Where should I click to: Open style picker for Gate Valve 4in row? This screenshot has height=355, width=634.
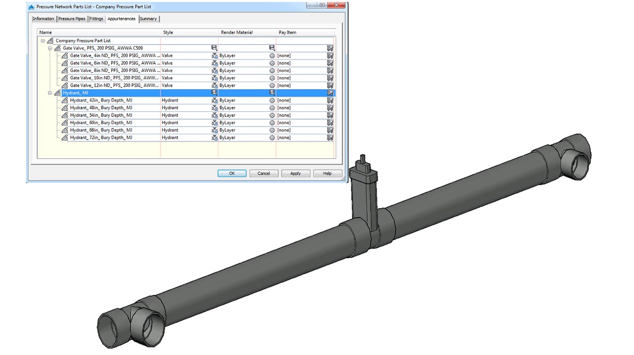[214, 56]
